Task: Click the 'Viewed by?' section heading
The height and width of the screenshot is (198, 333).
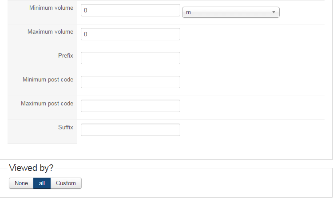Action: [x=31, y=168]
